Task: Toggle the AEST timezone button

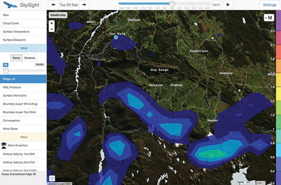Action: [216, 5]
